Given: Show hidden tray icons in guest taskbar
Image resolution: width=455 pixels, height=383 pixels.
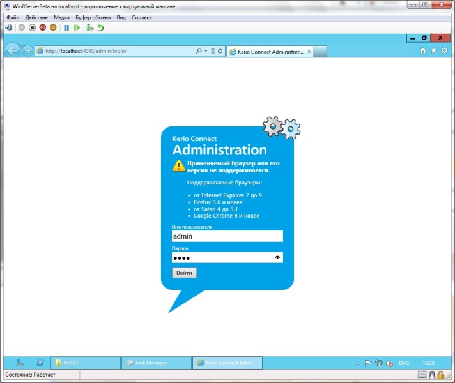Looking at the screenshot, I should (357, 363).
